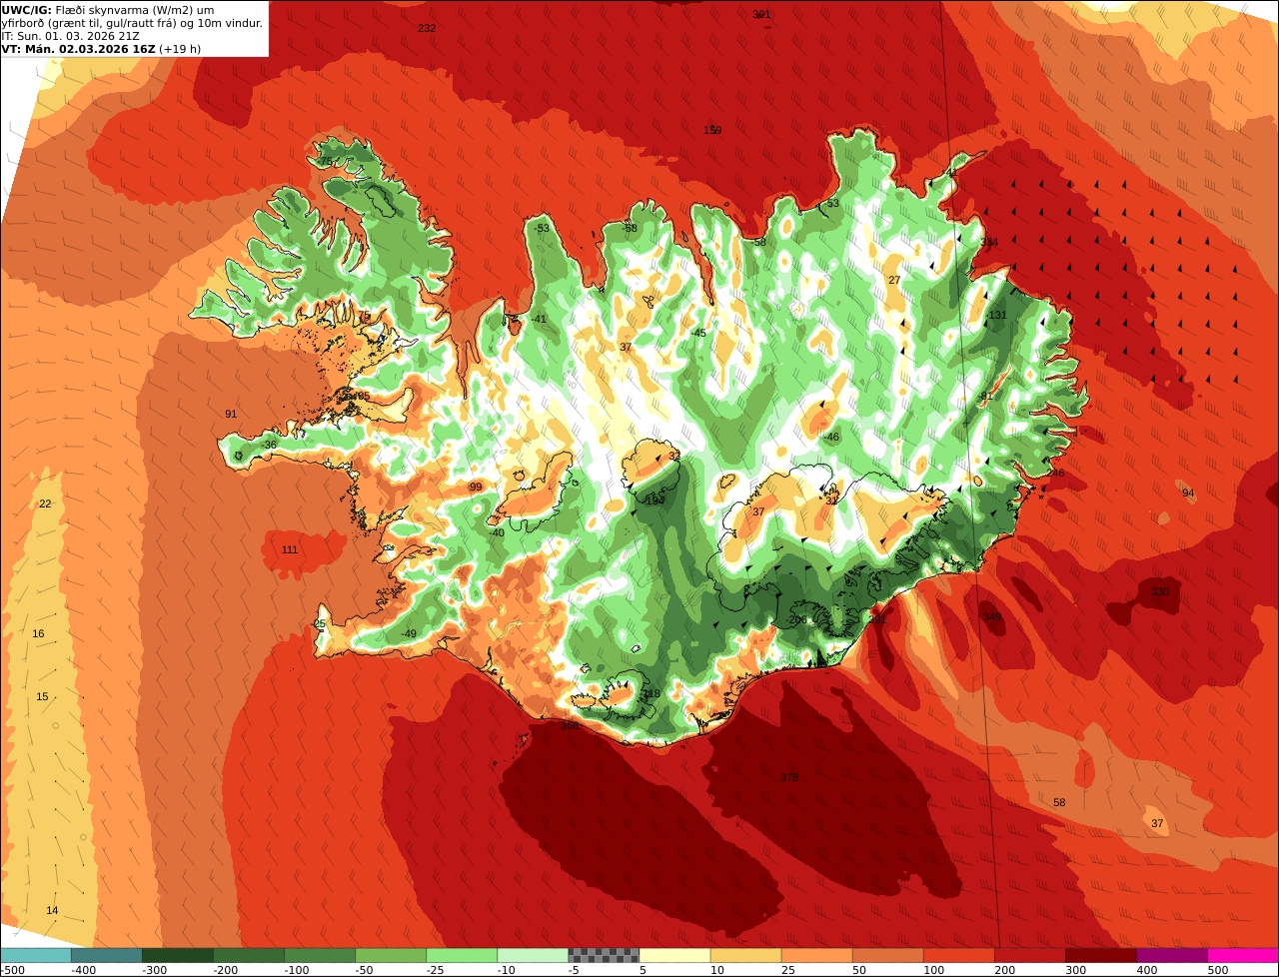Click the legend swatch between -200 and -100
1279x977 pixels.
[249, 955]
